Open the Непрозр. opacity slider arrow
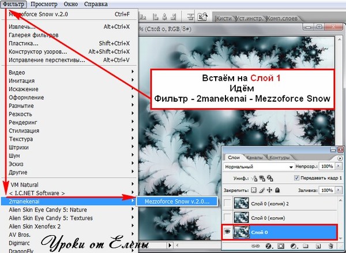Viewport: 346px width, 253px height. [339, 166]
